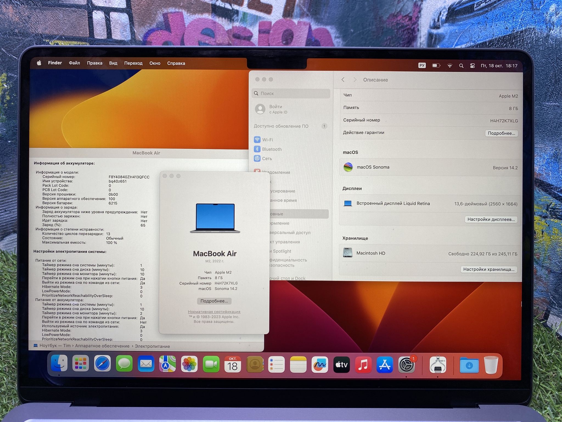Image resolution: width=562 pixels, height=422 pixels.
Task: Click the Нормативная сертификация link
Action: [214, 312]
